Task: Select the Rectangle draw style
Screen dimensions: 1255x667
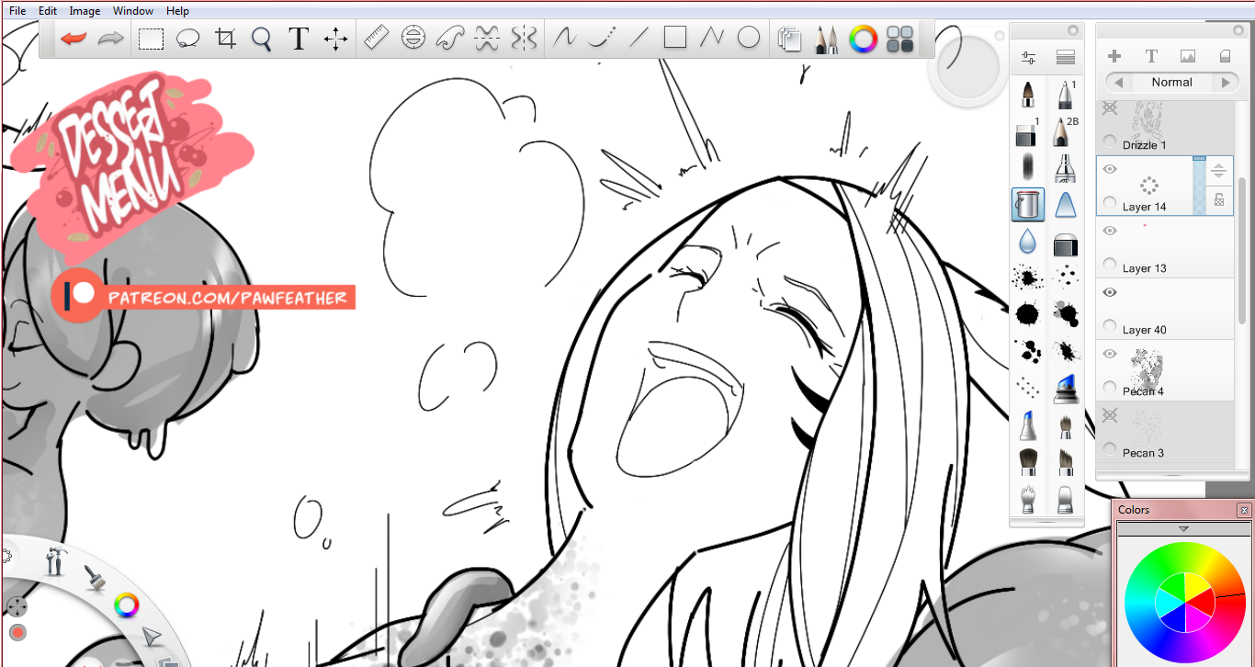Action: pyautogui.click(x=675, y=38)
